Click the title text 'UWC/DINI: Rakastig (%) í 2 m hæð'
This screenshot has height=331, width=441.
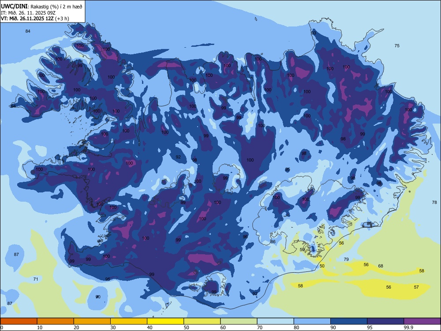click(x=41, y=6)
